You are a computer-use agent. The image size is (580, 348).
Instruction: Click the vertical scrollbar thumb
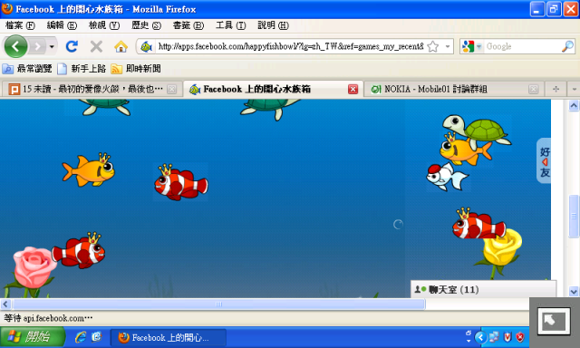point(574,217)
